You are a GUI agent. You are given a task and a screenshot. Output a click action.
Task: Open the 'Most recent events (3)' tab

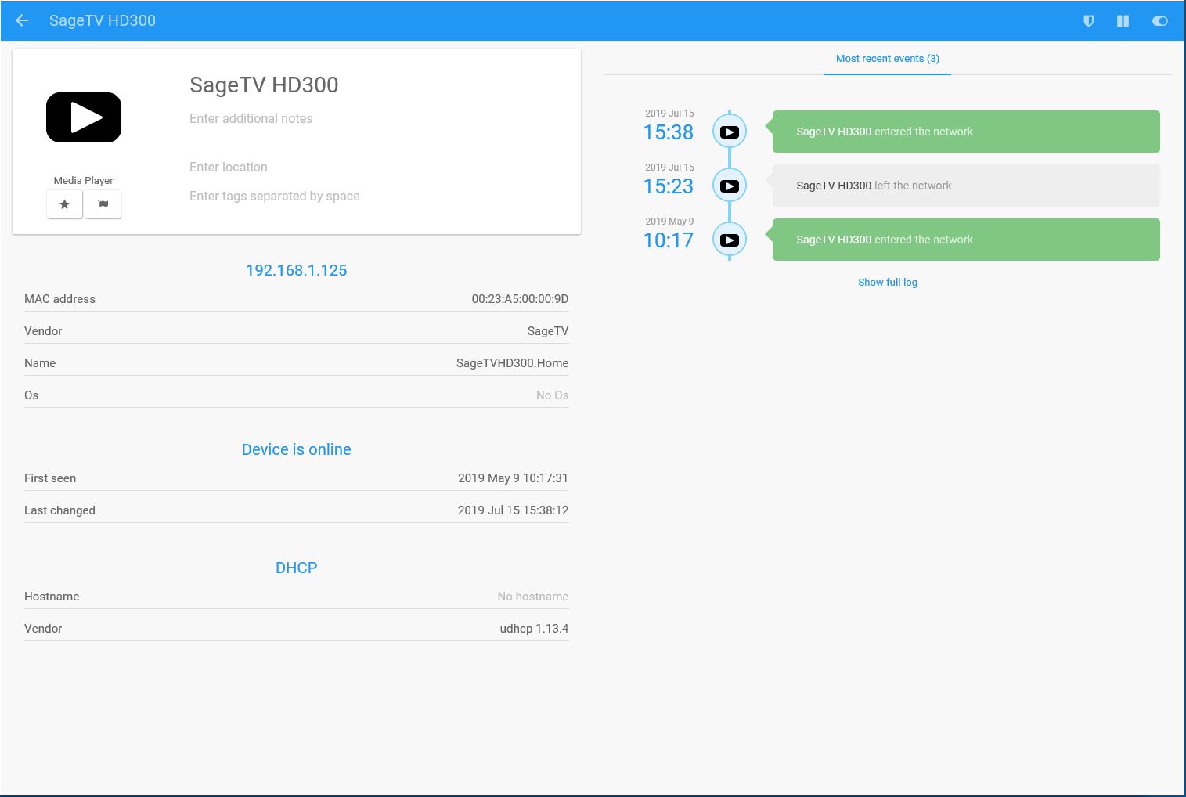tap(887, 59)
